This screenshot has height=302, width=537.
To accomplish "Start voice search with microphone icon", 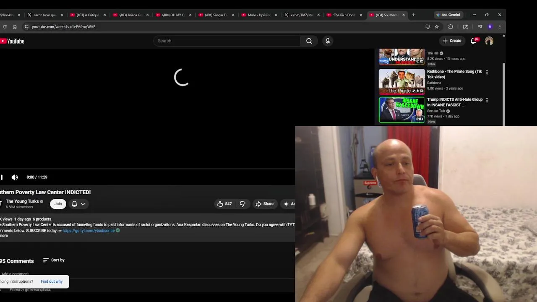I will (x=328, y=41).
